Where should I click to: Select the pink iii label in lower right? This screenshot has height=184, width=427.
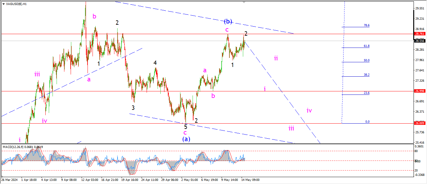click(x=291, y=128)
